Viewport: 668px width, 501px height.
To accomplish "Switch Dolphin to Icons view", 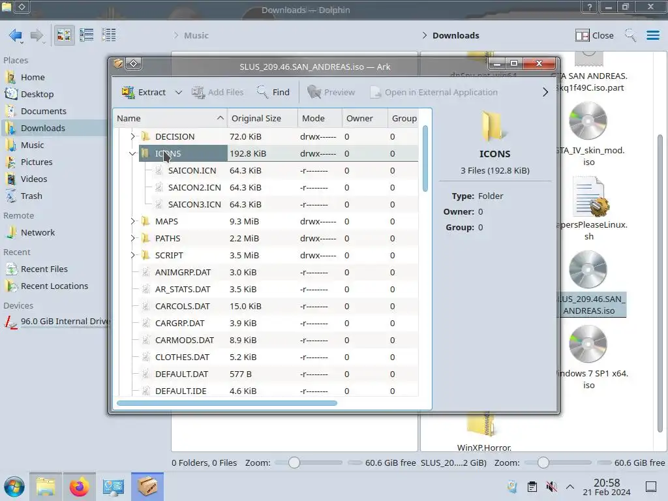I will point(64,35).
